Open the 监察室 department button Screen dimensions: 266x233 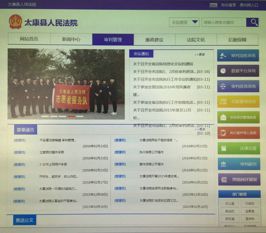(250, 211)
